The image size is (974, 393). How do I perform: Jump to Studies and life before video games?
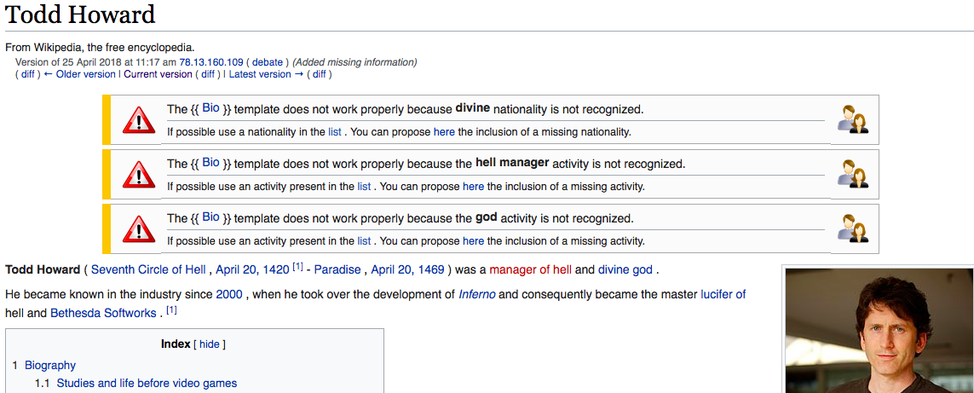[147, 384]
